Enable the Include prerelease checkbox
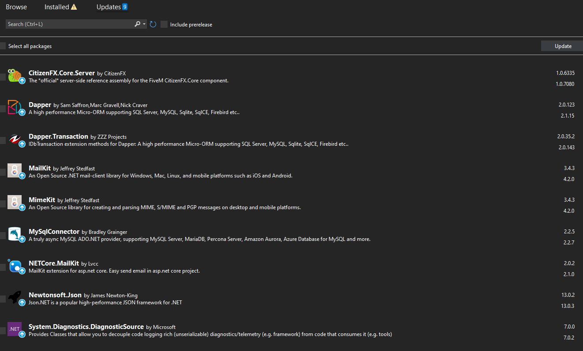 tap(164, 24)
